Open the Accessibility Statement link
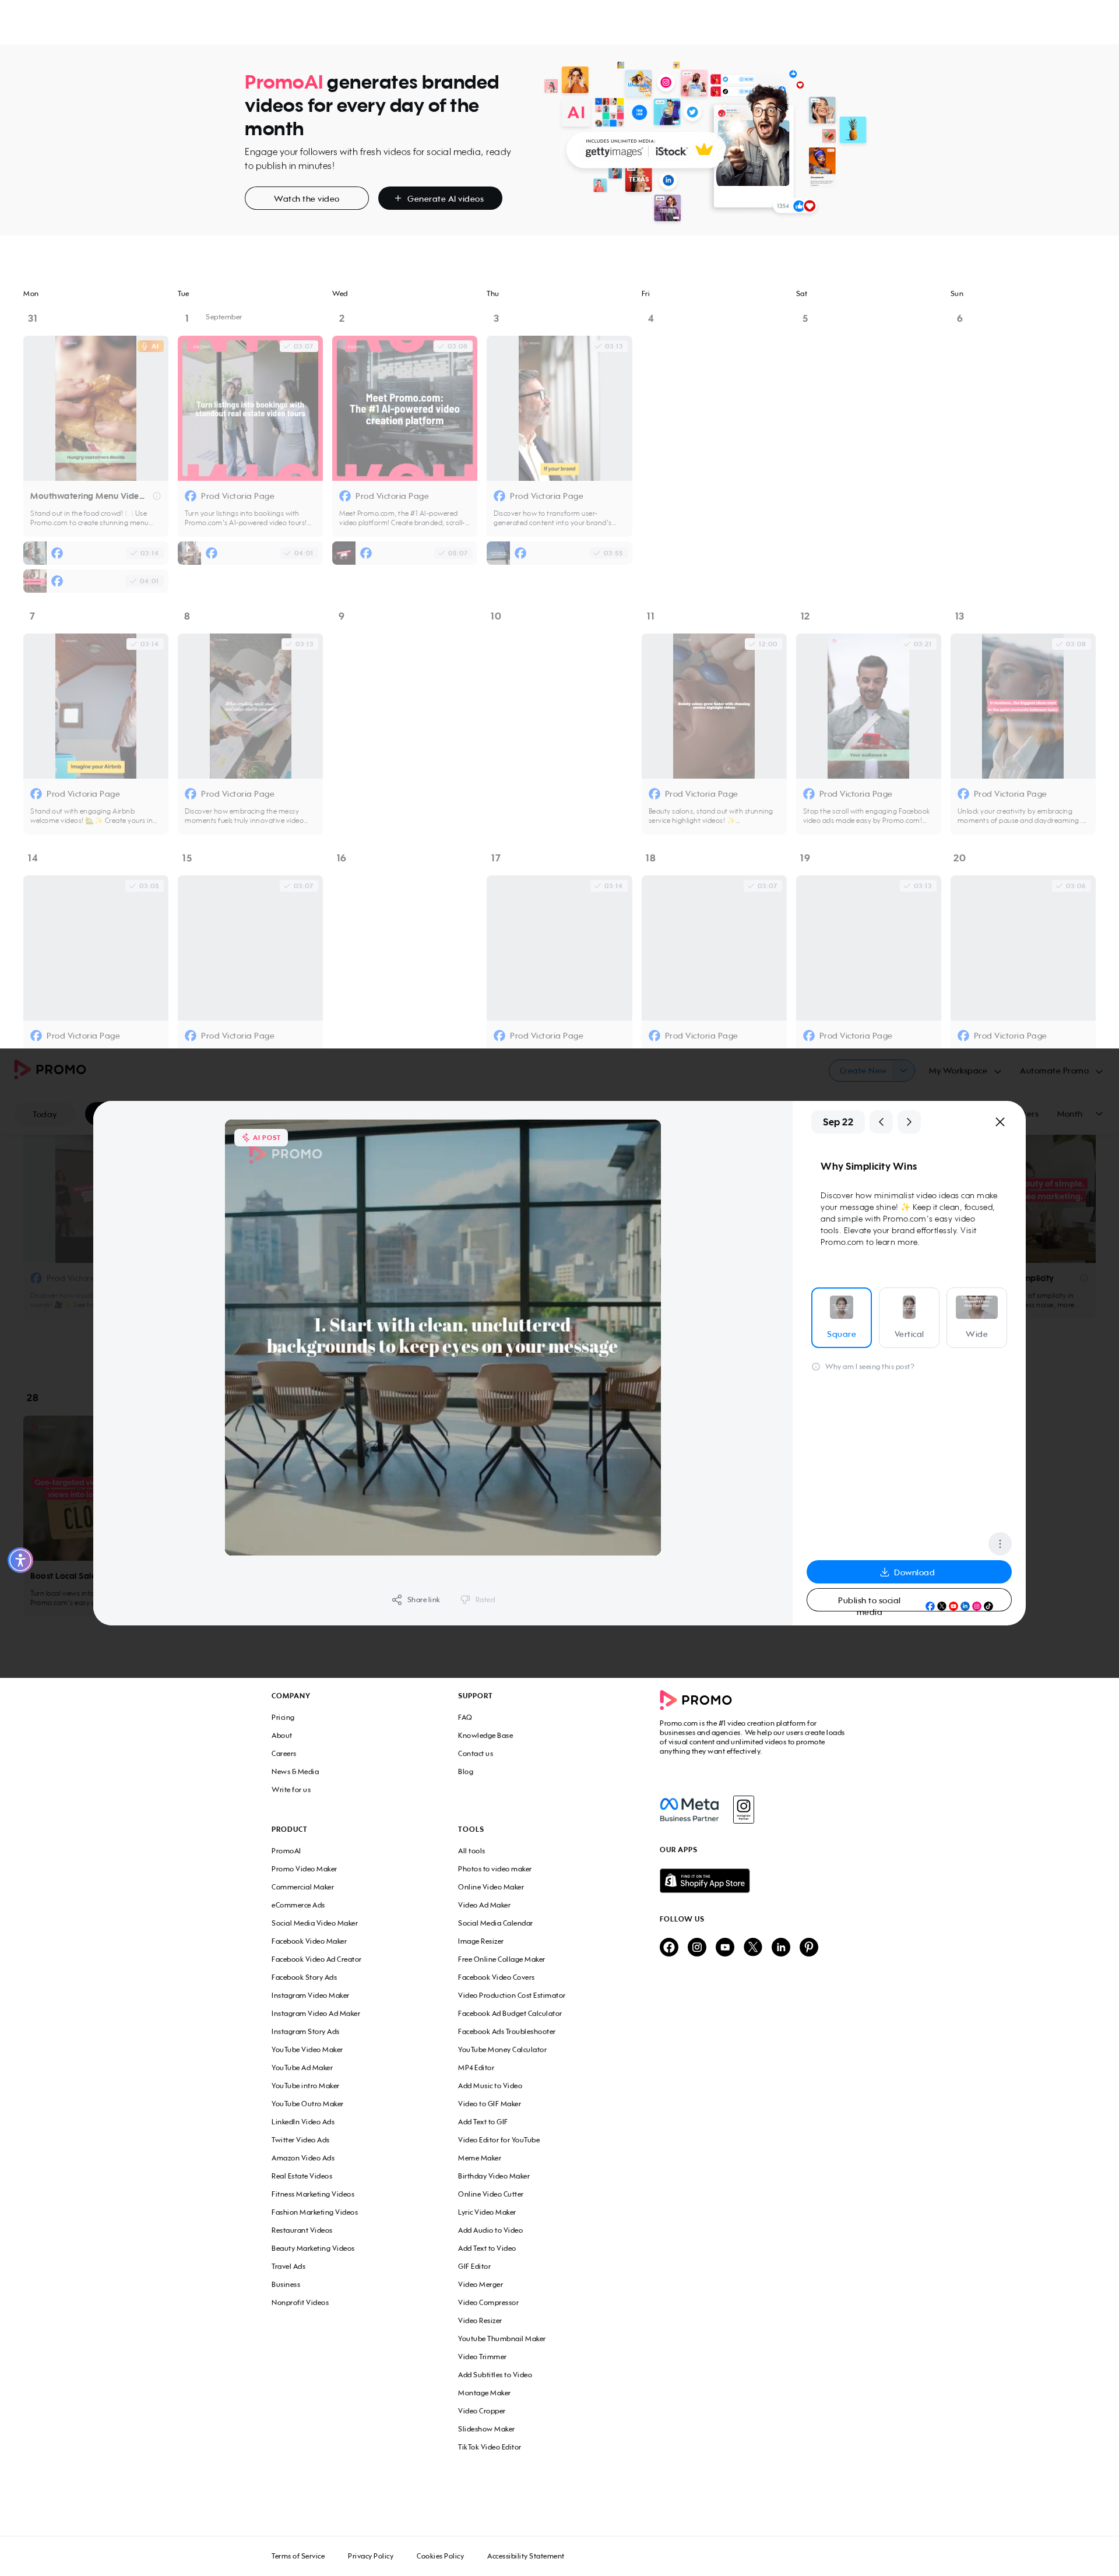1119x2576 pixels. [x=525, y=2556]
